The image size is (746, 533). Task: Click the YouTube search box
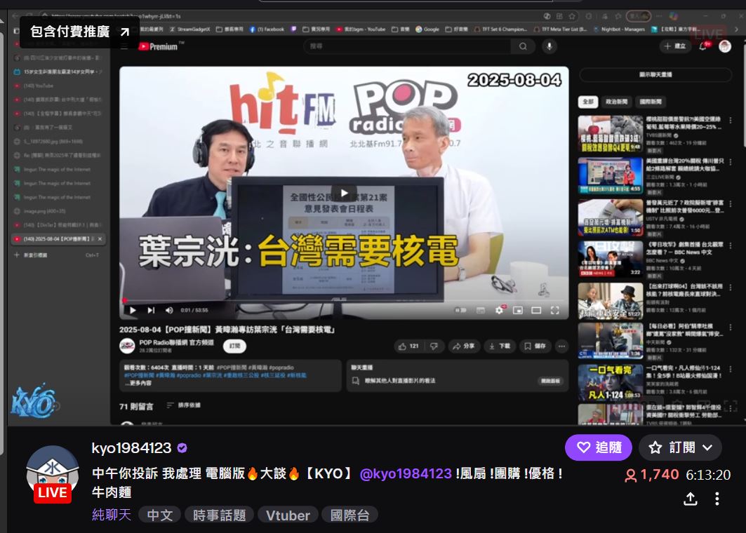click(407, 46)
